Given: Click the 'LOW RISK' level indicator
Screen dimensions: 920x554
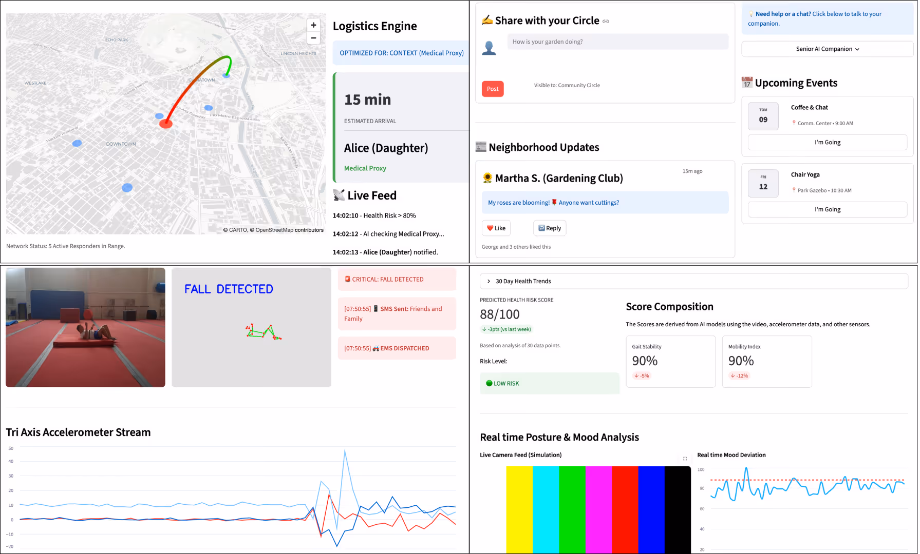Looking at the screenshot, I should [x=550, y=383].
